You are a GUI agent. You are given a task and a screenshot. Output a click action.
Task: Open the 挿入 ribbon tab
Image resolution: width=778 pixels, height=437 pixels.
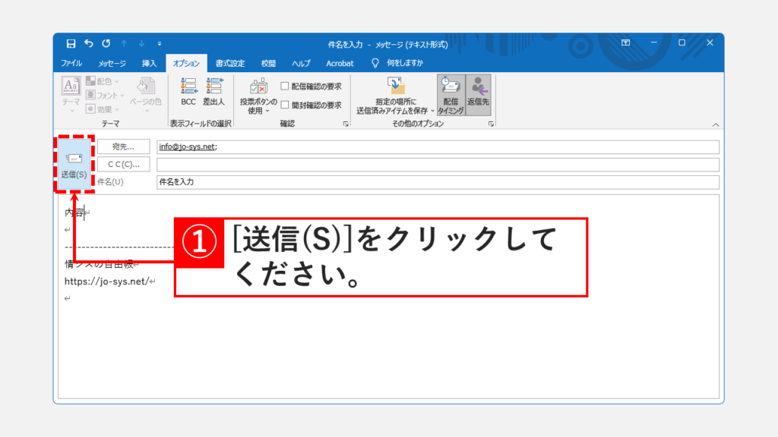pos(150,63)
